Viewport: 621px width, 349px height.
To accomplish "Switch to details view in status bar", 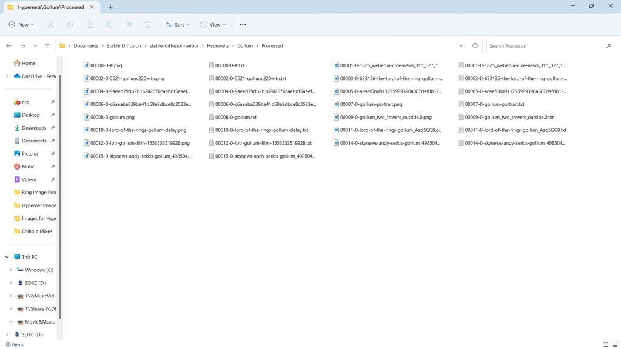I will 606,344.
